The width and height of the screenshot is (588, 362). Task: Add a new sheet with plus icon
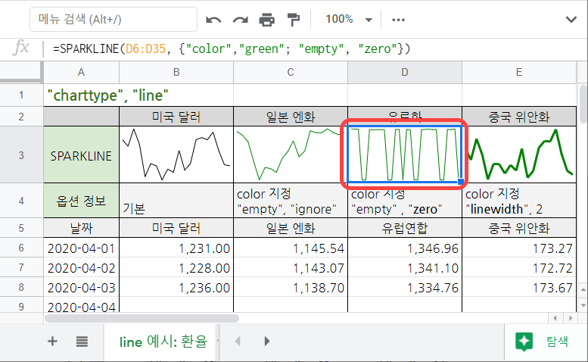point(52,341)
